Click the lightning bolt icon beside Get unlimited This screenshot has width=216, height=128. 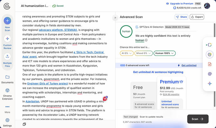pyautogui.click(x=179, y=65)
